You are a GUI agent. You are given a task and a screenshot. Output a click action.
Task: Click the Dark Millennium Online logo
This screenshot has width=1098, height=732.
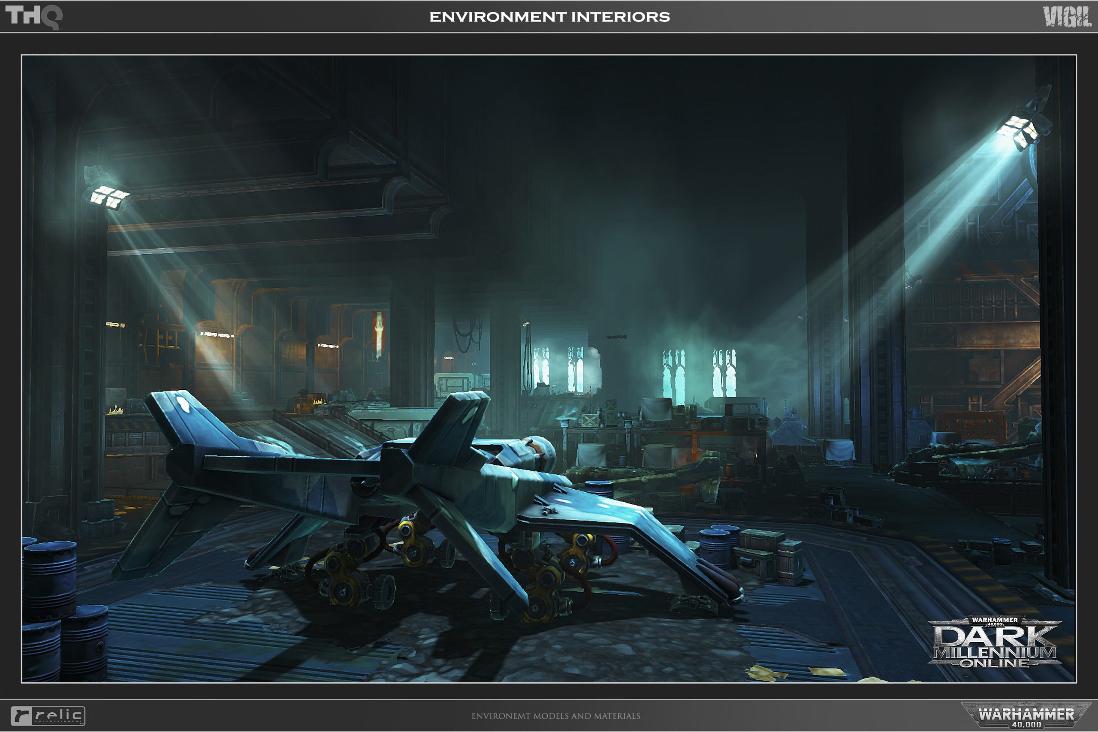click(994, 642)
